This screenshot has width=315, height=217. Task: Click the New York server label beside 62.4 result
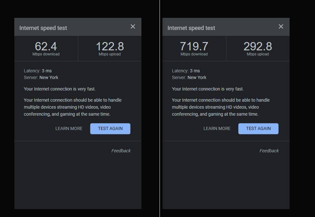(49, 77)
